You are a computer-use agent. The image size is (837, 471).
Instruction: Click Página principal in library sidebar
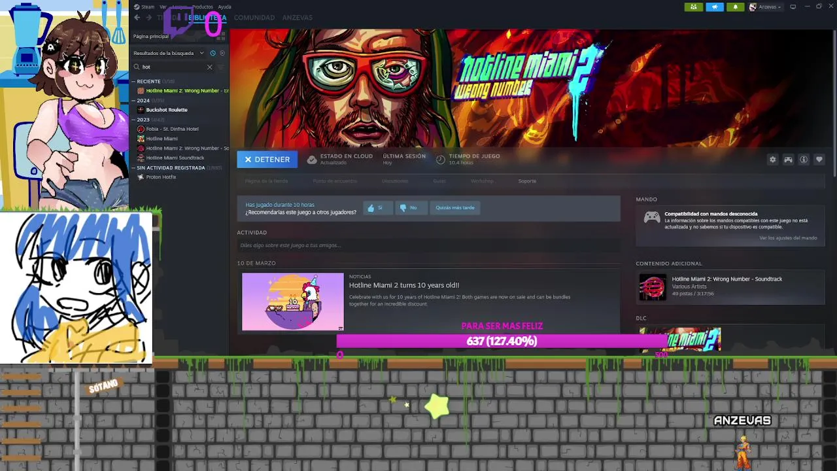tap(151, 37)
